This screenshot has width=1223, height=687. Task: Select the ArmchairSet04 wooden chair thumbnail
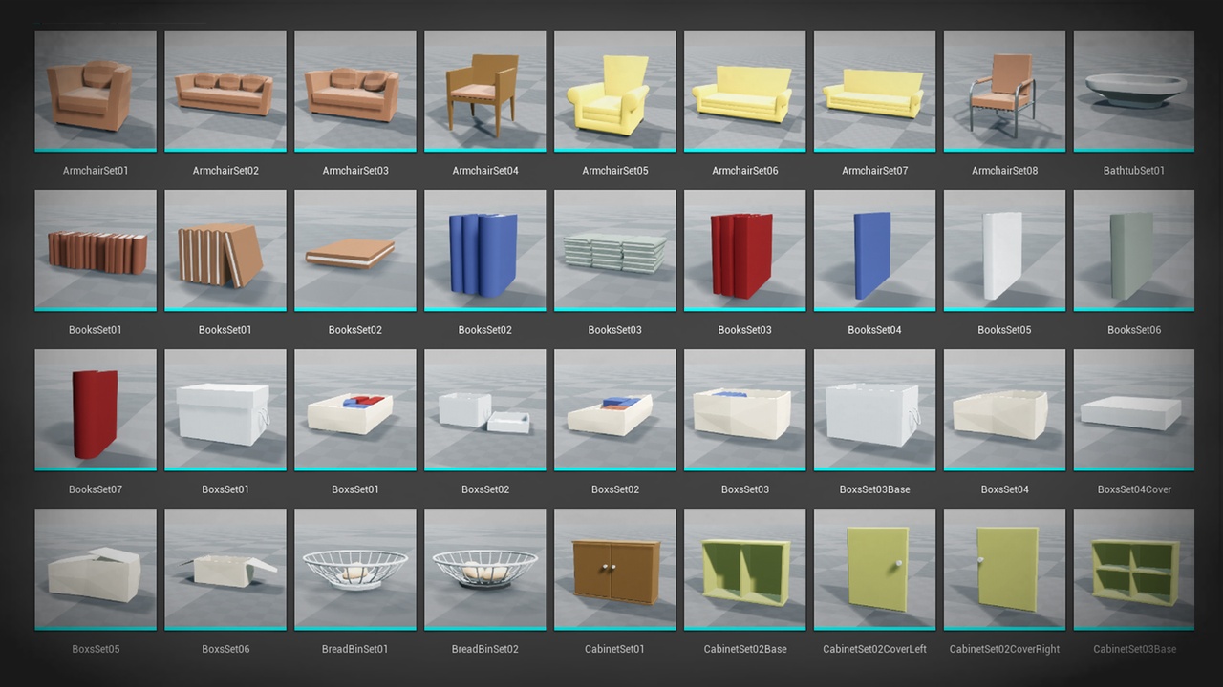click(x=485, y=91)
